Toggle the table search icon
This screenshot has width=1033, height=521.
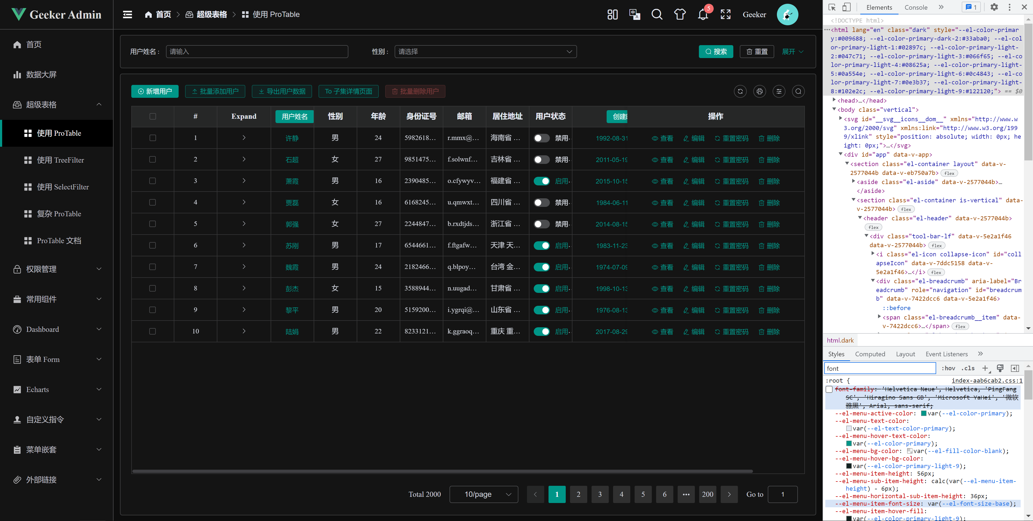point(798,91)
